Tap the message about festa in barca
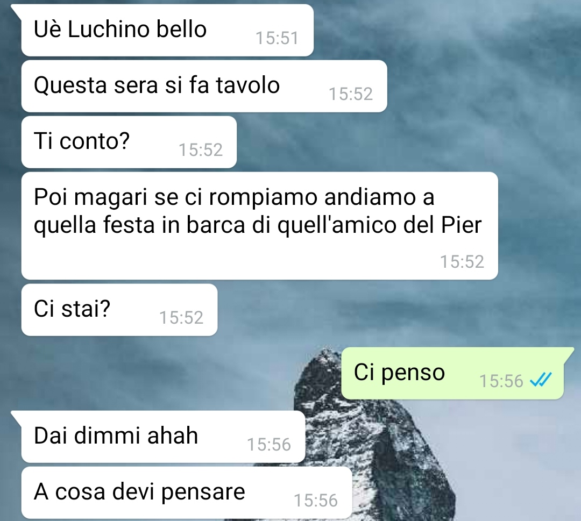The height and width of the screenshot is (521, 581). coord(259,226)
